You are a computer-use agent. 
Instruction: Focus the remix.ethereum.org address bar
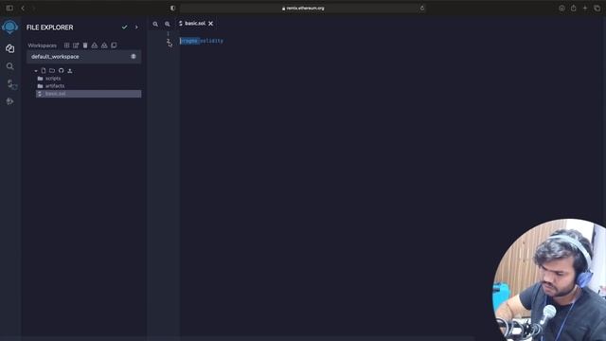[303, 9]
